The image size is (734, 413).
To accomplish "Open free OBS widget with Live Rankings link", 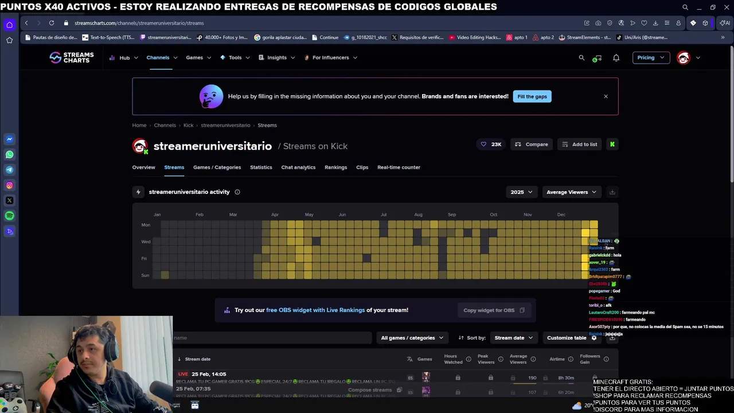I will coord(315,310).
